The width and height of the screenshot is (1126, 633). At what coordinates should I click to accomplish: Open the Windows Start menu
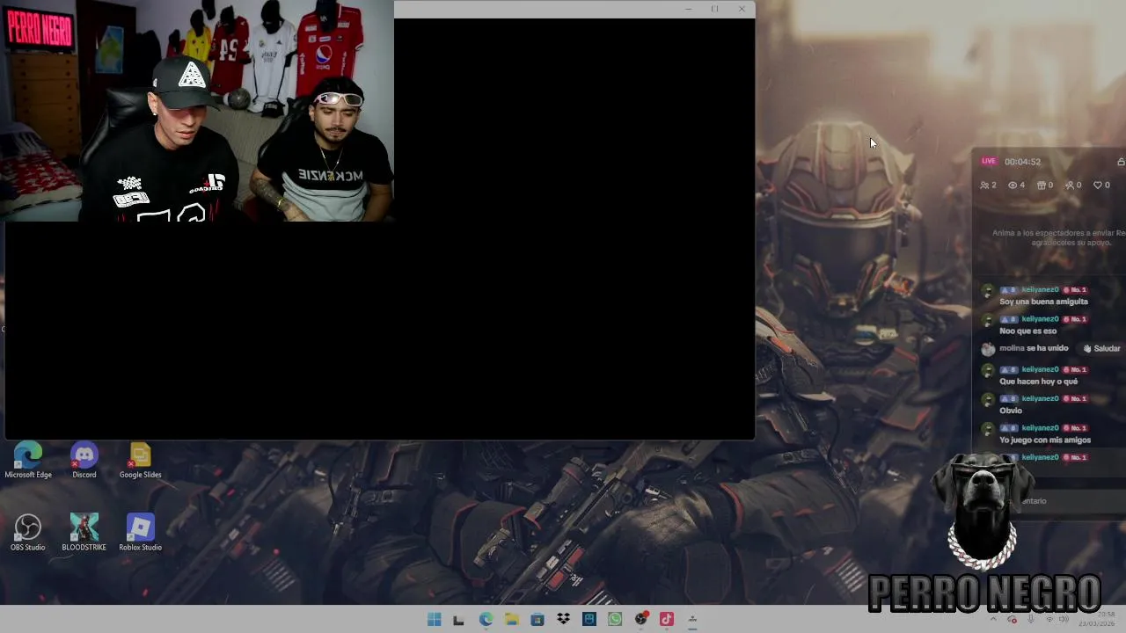tap(434, 620)
